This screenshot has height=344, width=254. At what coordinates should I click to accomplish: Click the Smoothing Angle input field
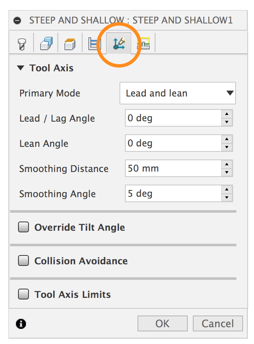173,194
